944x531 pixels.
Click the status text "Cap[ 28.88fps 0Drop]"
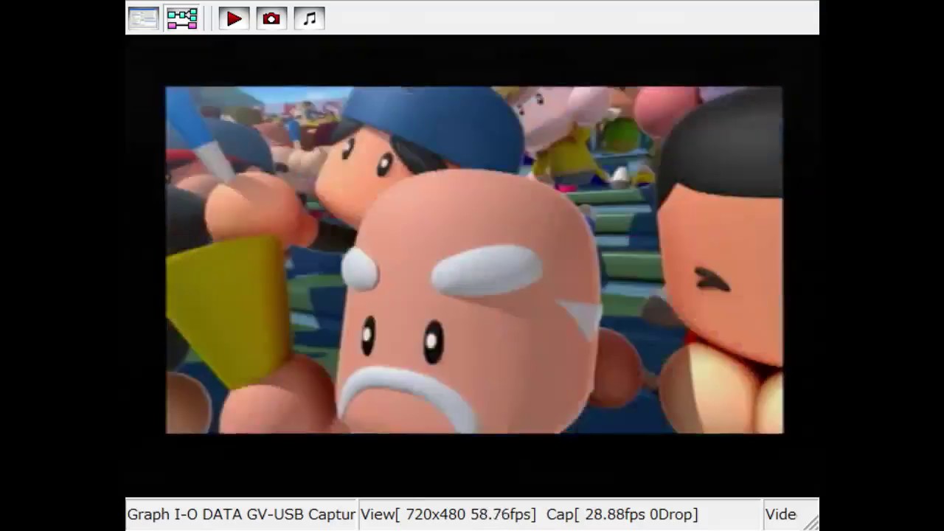point(622,514)
